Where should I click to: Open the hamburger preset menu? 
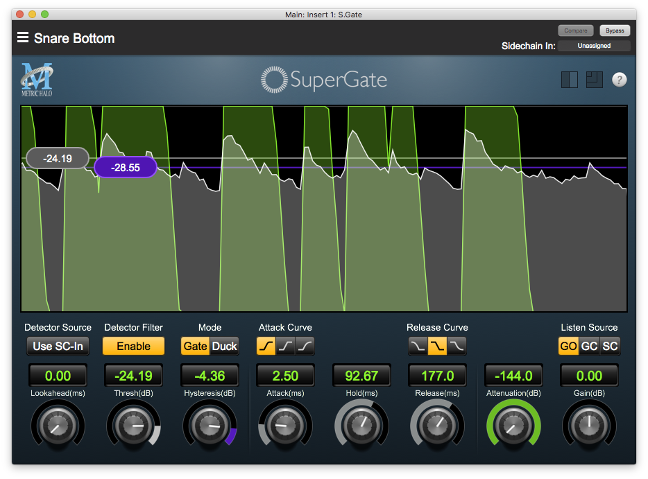23,37
